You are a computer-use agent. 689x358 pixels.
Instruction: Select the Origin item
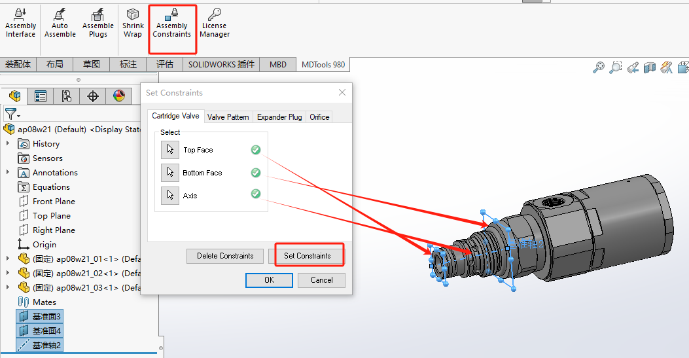[37, 245]
